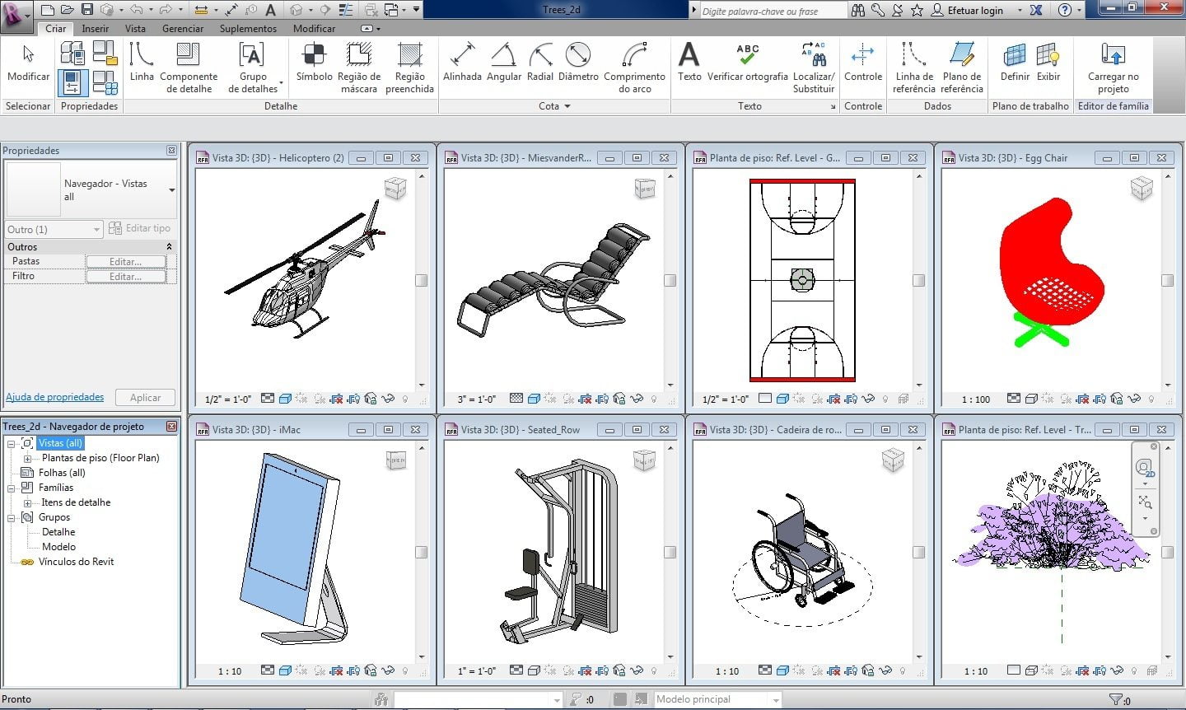Activate the Alinhada dimension tool

pos(462,63)
